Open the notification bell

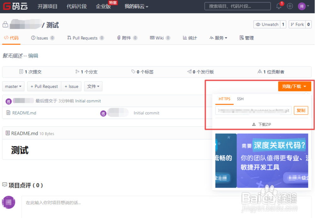pos(278,6)
